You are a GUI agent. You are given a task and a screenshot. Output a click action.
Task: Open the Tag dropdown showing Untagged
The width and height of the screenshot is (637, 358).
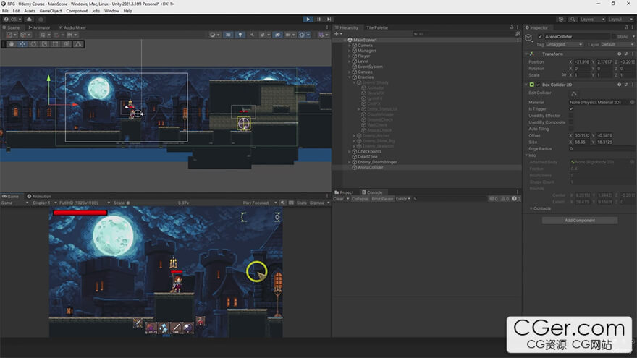coord(564,44)
